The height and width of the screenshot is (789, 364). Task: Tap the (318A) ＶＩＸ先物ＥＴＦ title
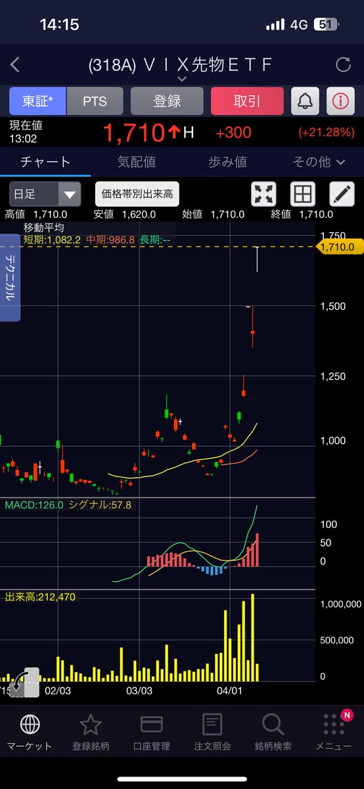pos(180,64)
